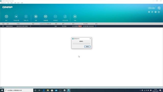Viewport: 163px width, 92px height.
Task: Click the red New firmware badge
Action: [80, 26]
